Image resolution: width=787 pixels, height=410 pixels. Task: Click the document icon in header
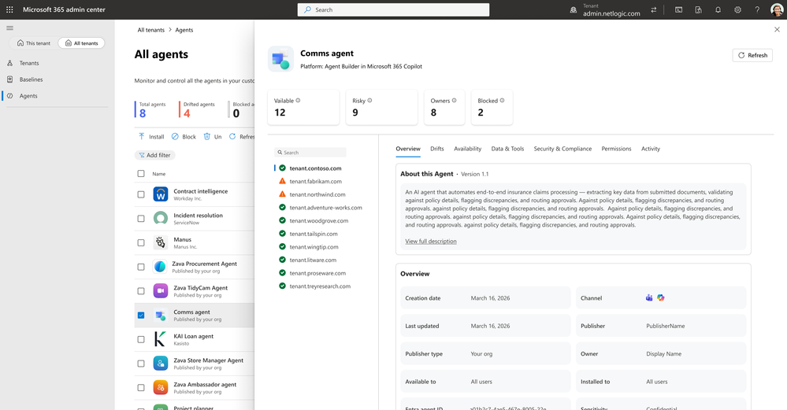(698, 9)
